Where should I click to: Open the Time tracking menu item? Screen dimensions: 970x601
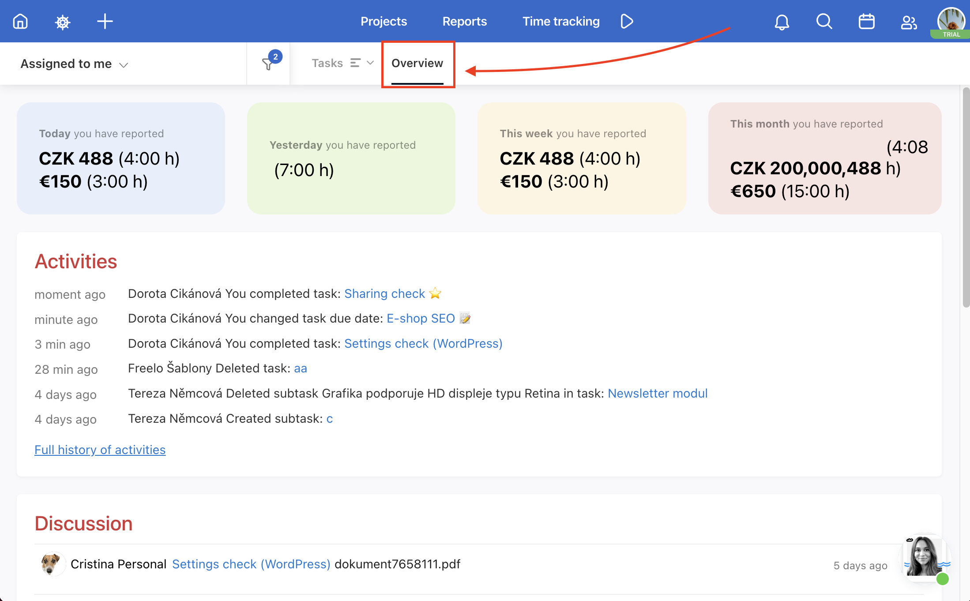pyautogui.click(x=561, y=21)
